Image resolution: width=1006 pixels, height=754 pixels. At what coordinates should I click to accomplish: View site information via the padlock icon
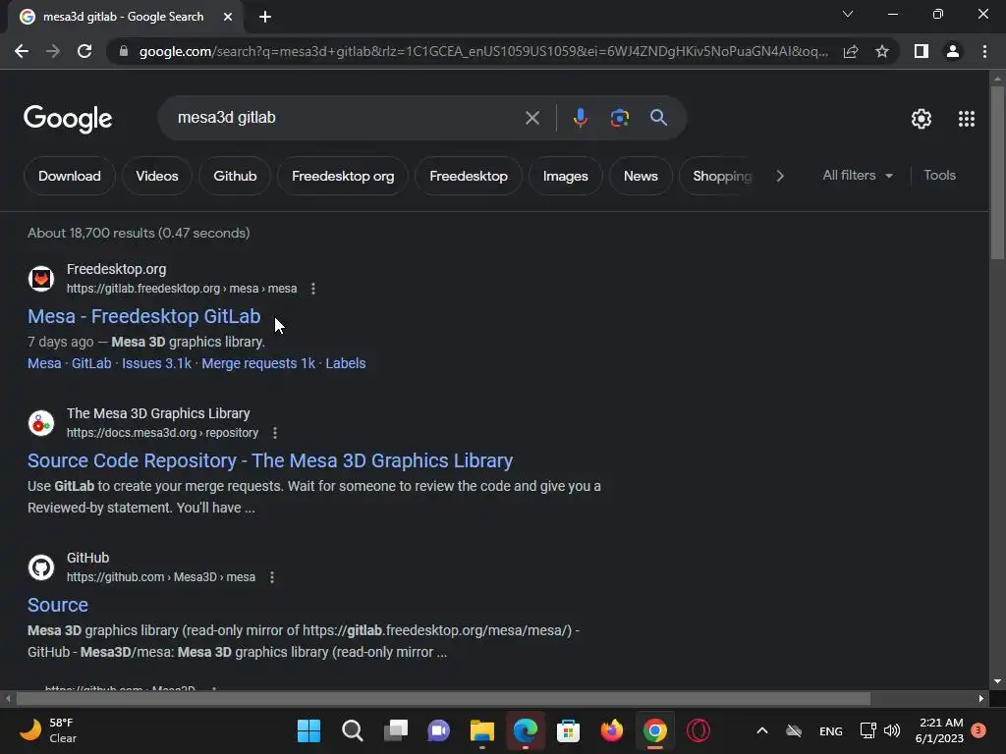tap(124, 51)
